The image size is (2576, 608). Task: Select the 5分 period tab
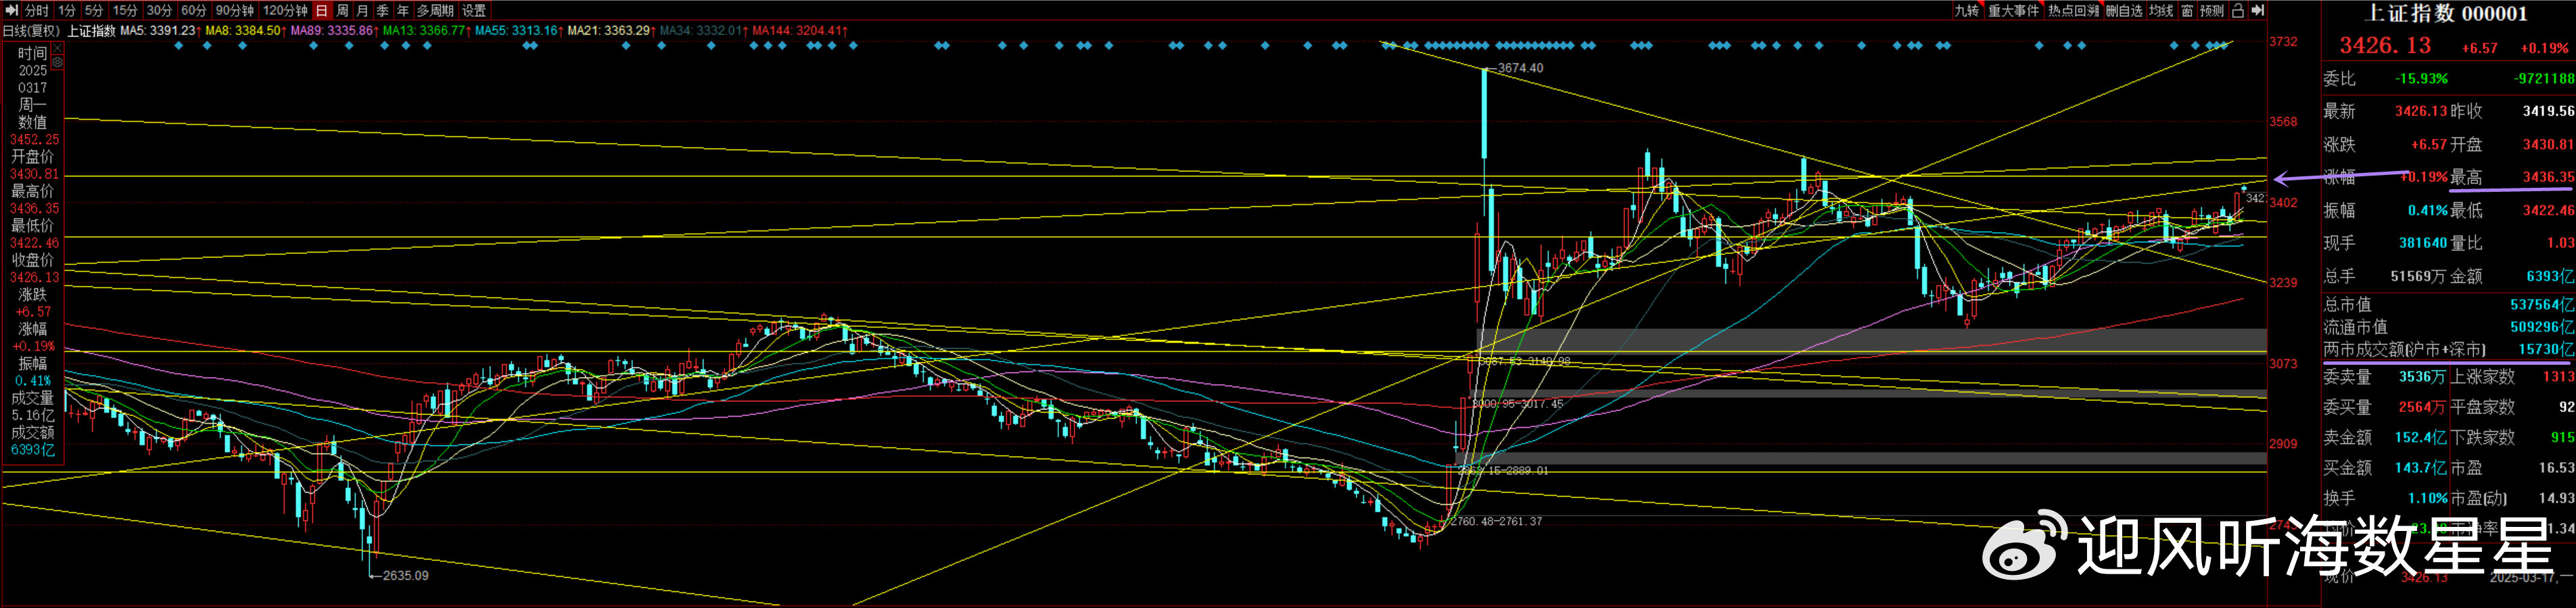pyautogui.click(x=94, y=10)
